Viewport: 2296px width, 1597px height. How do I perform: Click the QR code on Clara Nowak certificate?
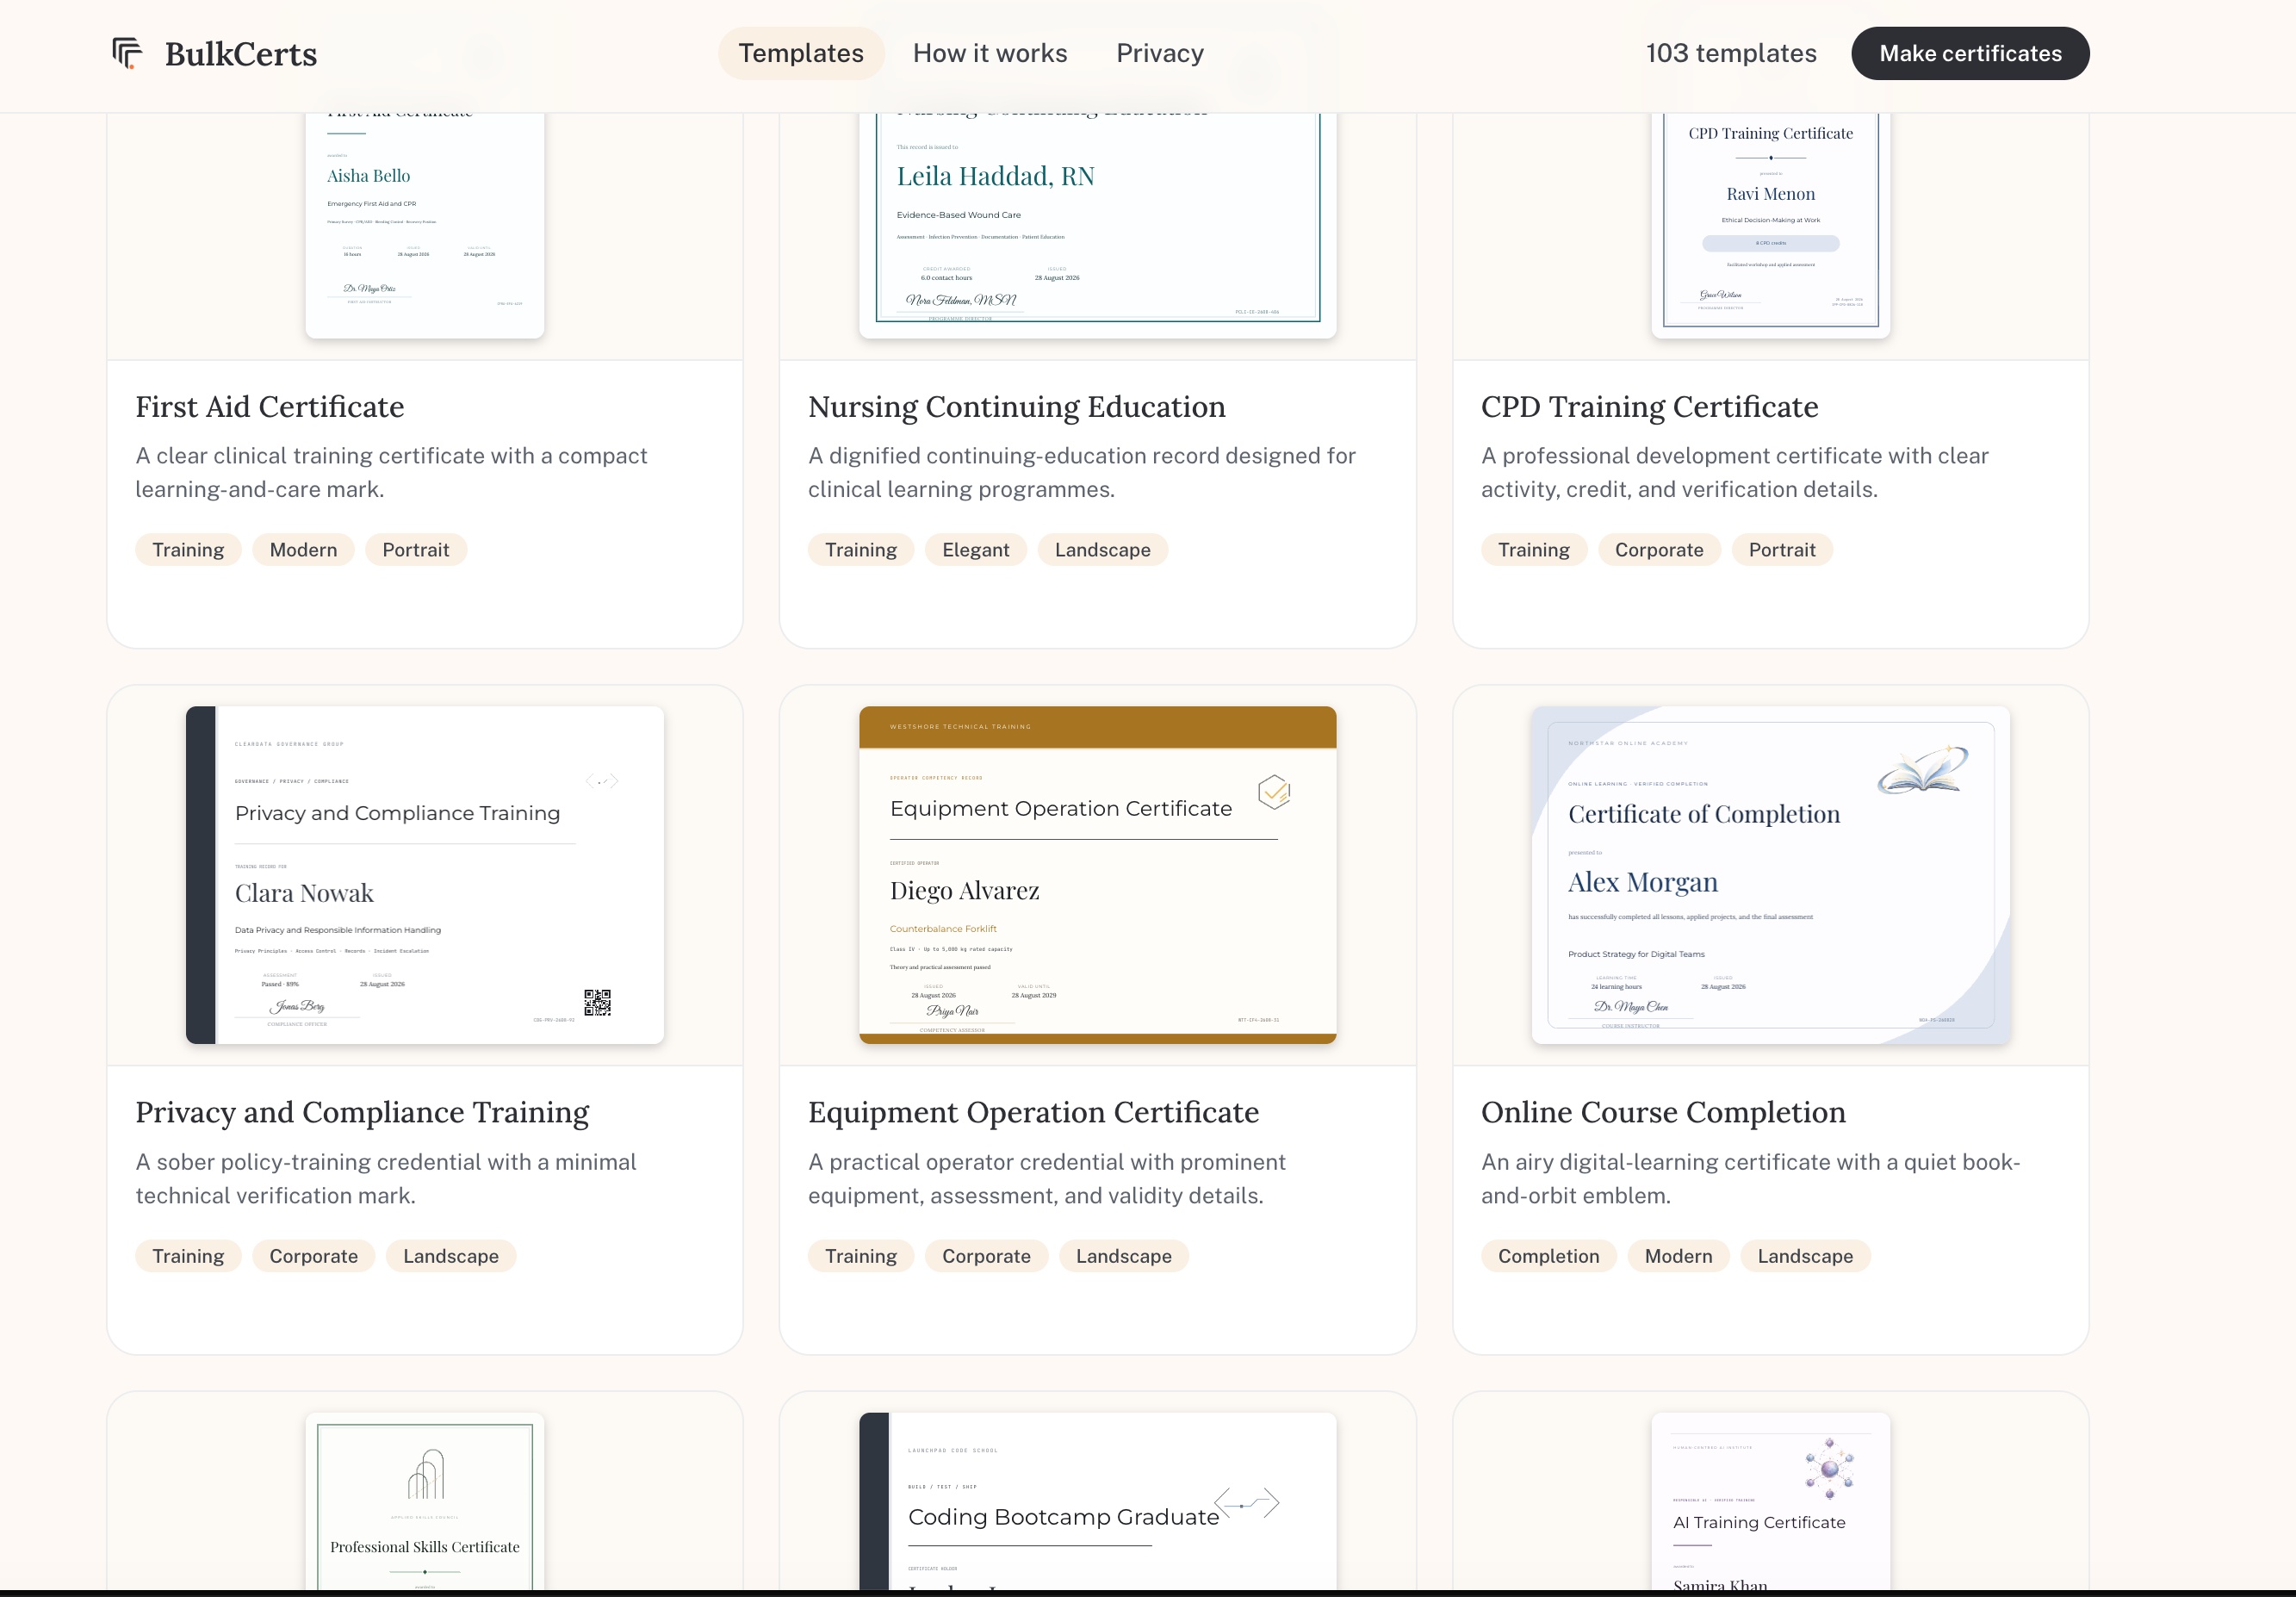click(597, 1002)
